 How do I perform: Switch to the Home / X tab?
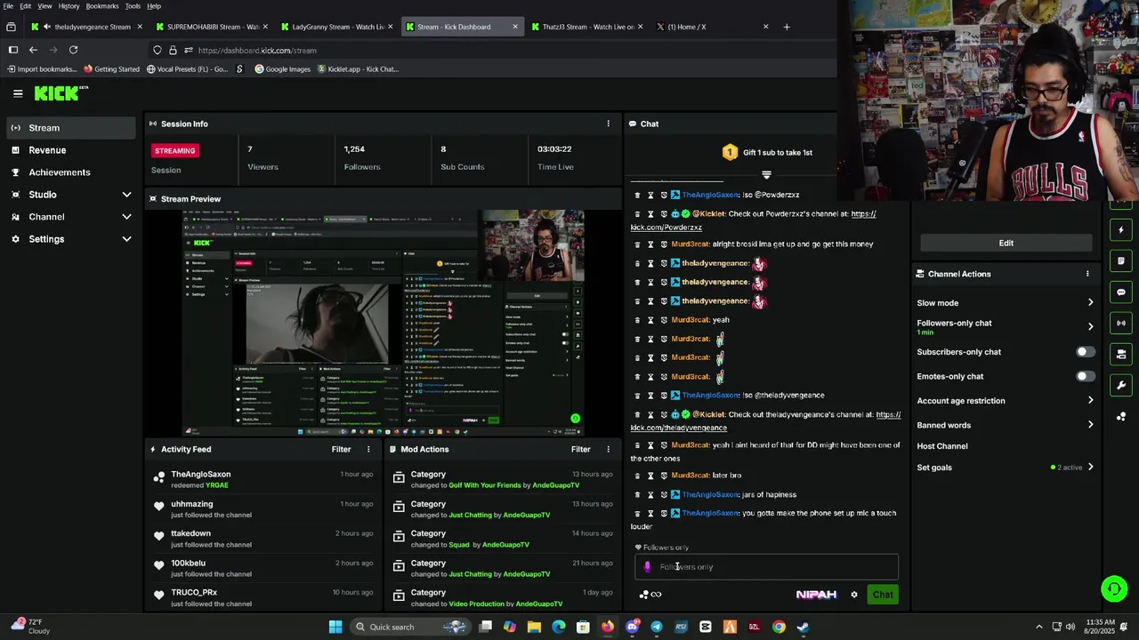pos(712,27)
